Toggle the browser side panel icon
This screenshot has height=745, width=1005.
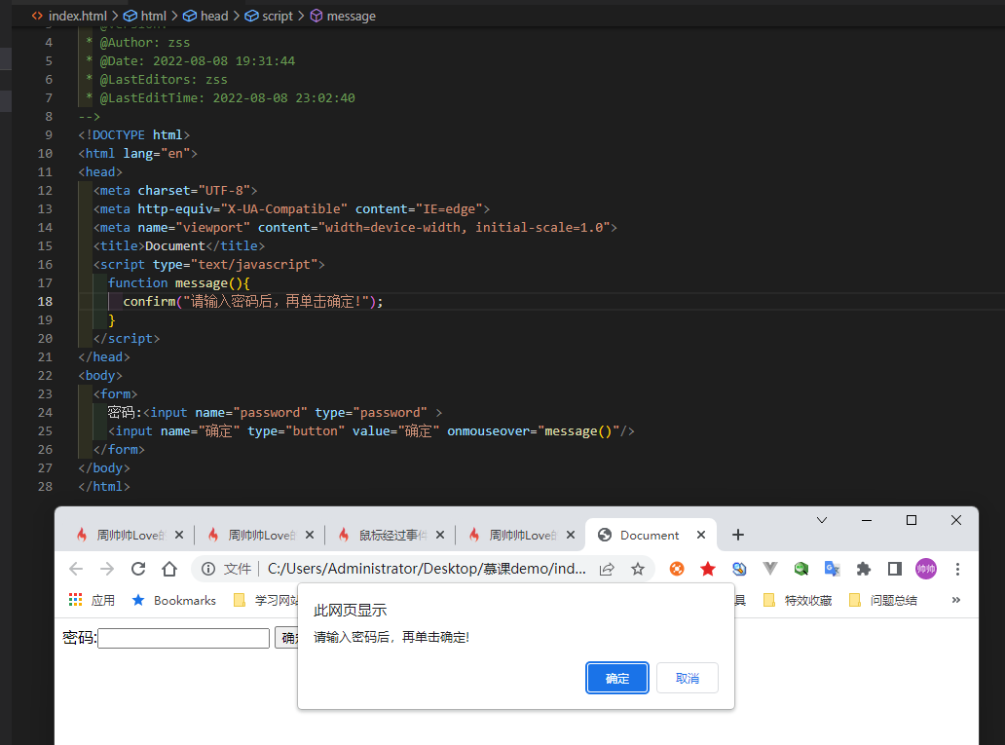coord(894,569)
